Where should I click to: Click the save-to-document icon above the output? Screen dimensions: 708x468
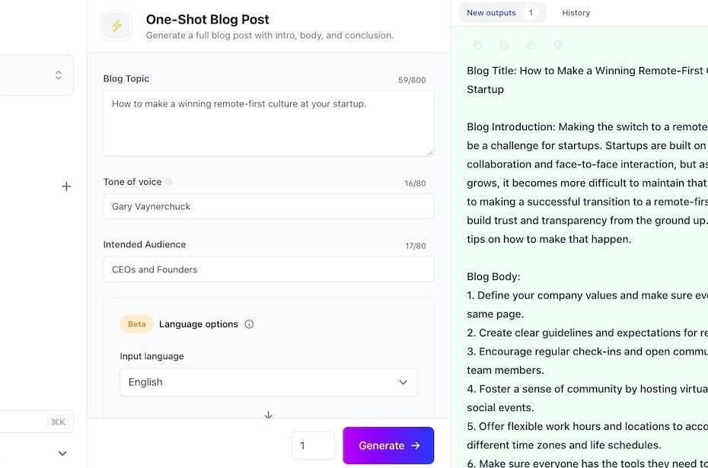click(505, 45)
